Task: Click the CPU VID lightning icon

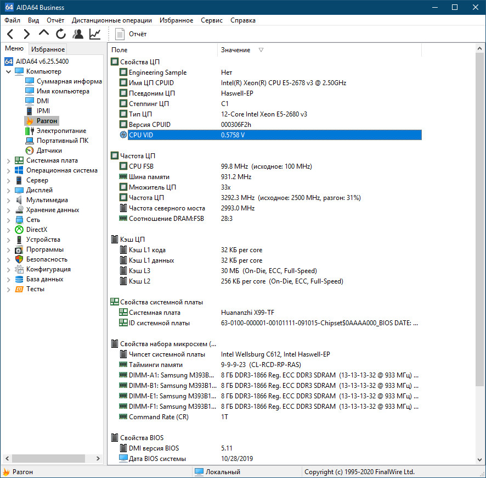Action: (x=123, y=135)
